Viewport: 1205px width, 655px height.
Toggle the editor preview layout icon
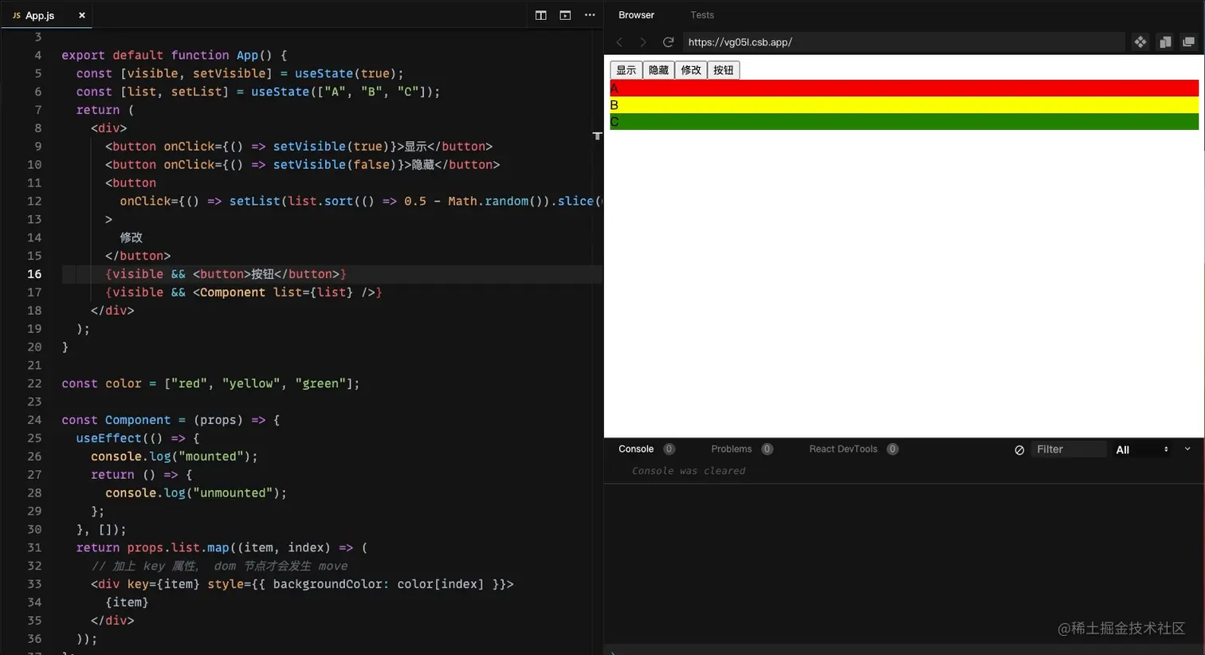(565, 15)
